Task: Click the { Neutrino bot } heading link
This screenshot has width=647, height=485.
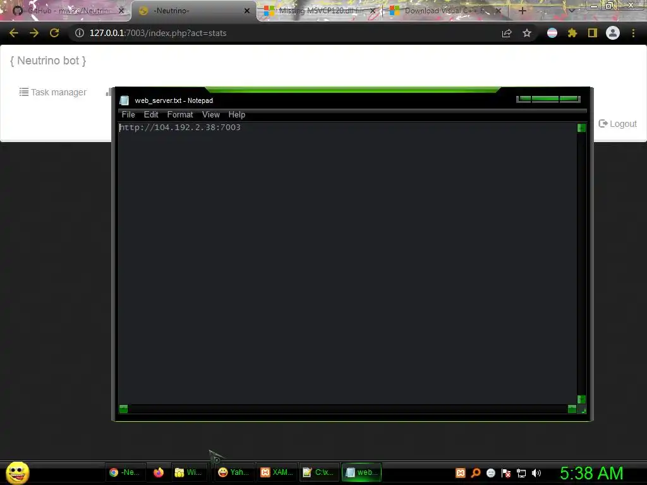Action: pos(48,61)
